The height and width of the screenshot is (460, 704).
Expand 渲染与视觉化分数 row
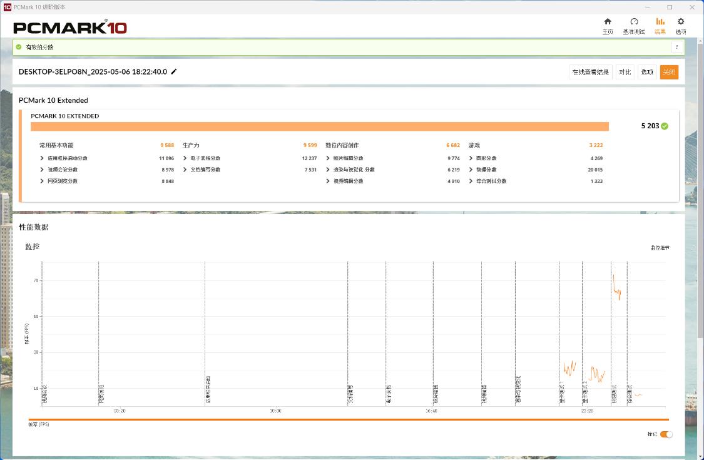[x=328, y=170]
